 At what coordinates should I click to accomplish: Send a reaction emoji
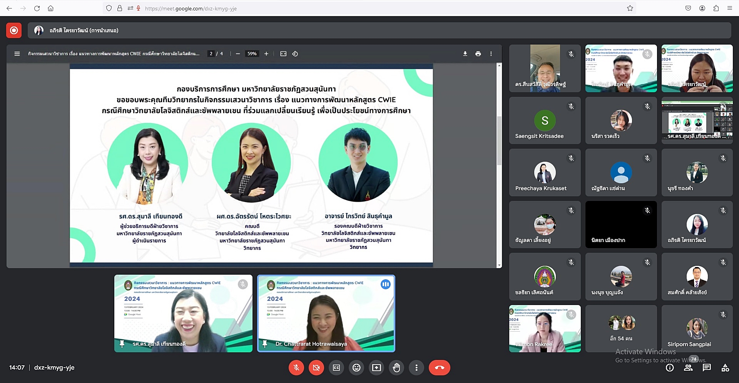click(x=356, y=368)
